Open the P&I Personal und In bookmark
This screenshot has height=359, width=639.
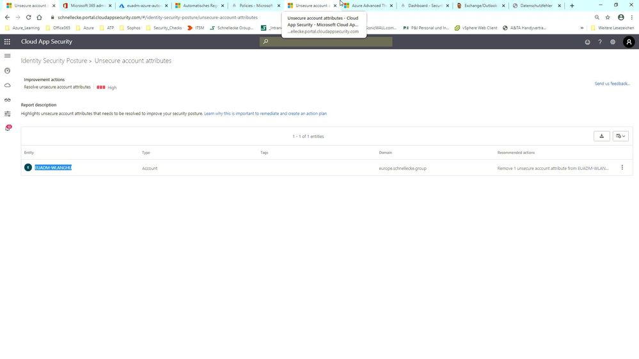click(426, 28)
